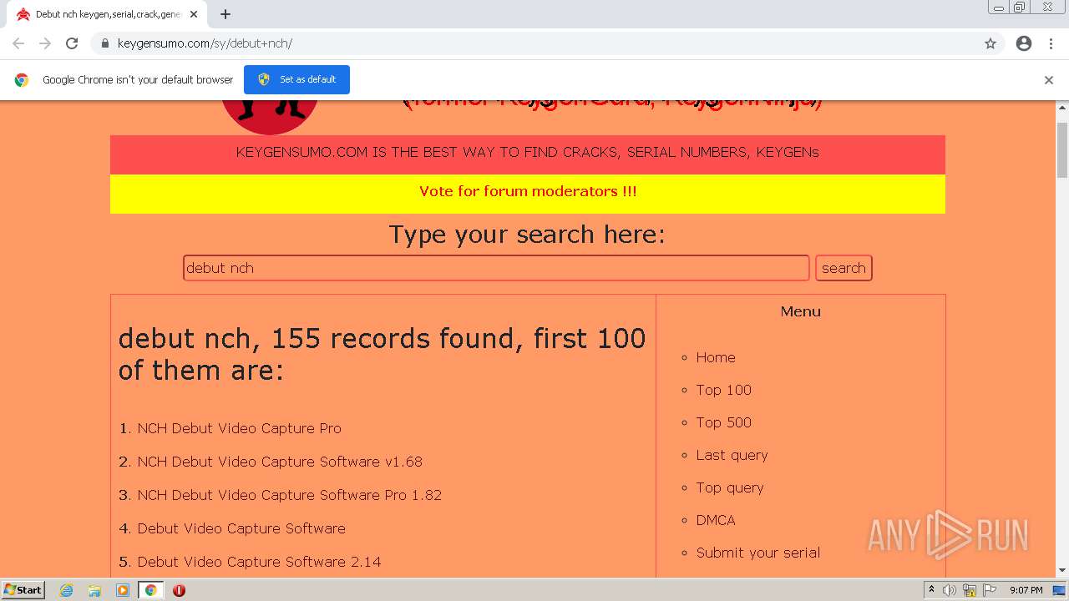Reload the page with refresh icon
The width and height of the screenshot is (1069, 601).
tap(72, 43)
